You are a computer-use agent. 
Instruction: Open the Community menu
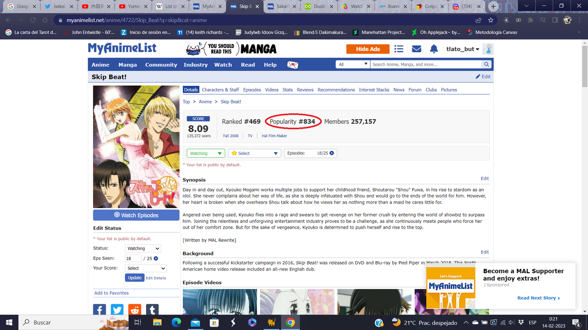pos(161,65)
